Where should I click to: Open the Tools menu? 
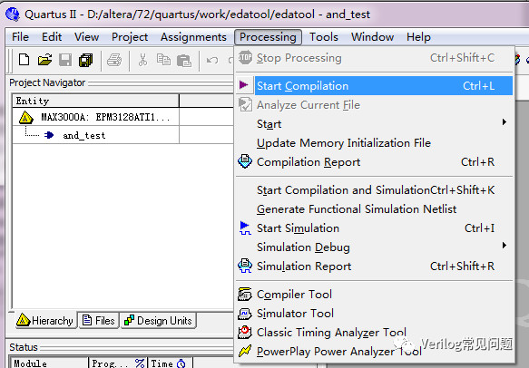coord(324,37)
